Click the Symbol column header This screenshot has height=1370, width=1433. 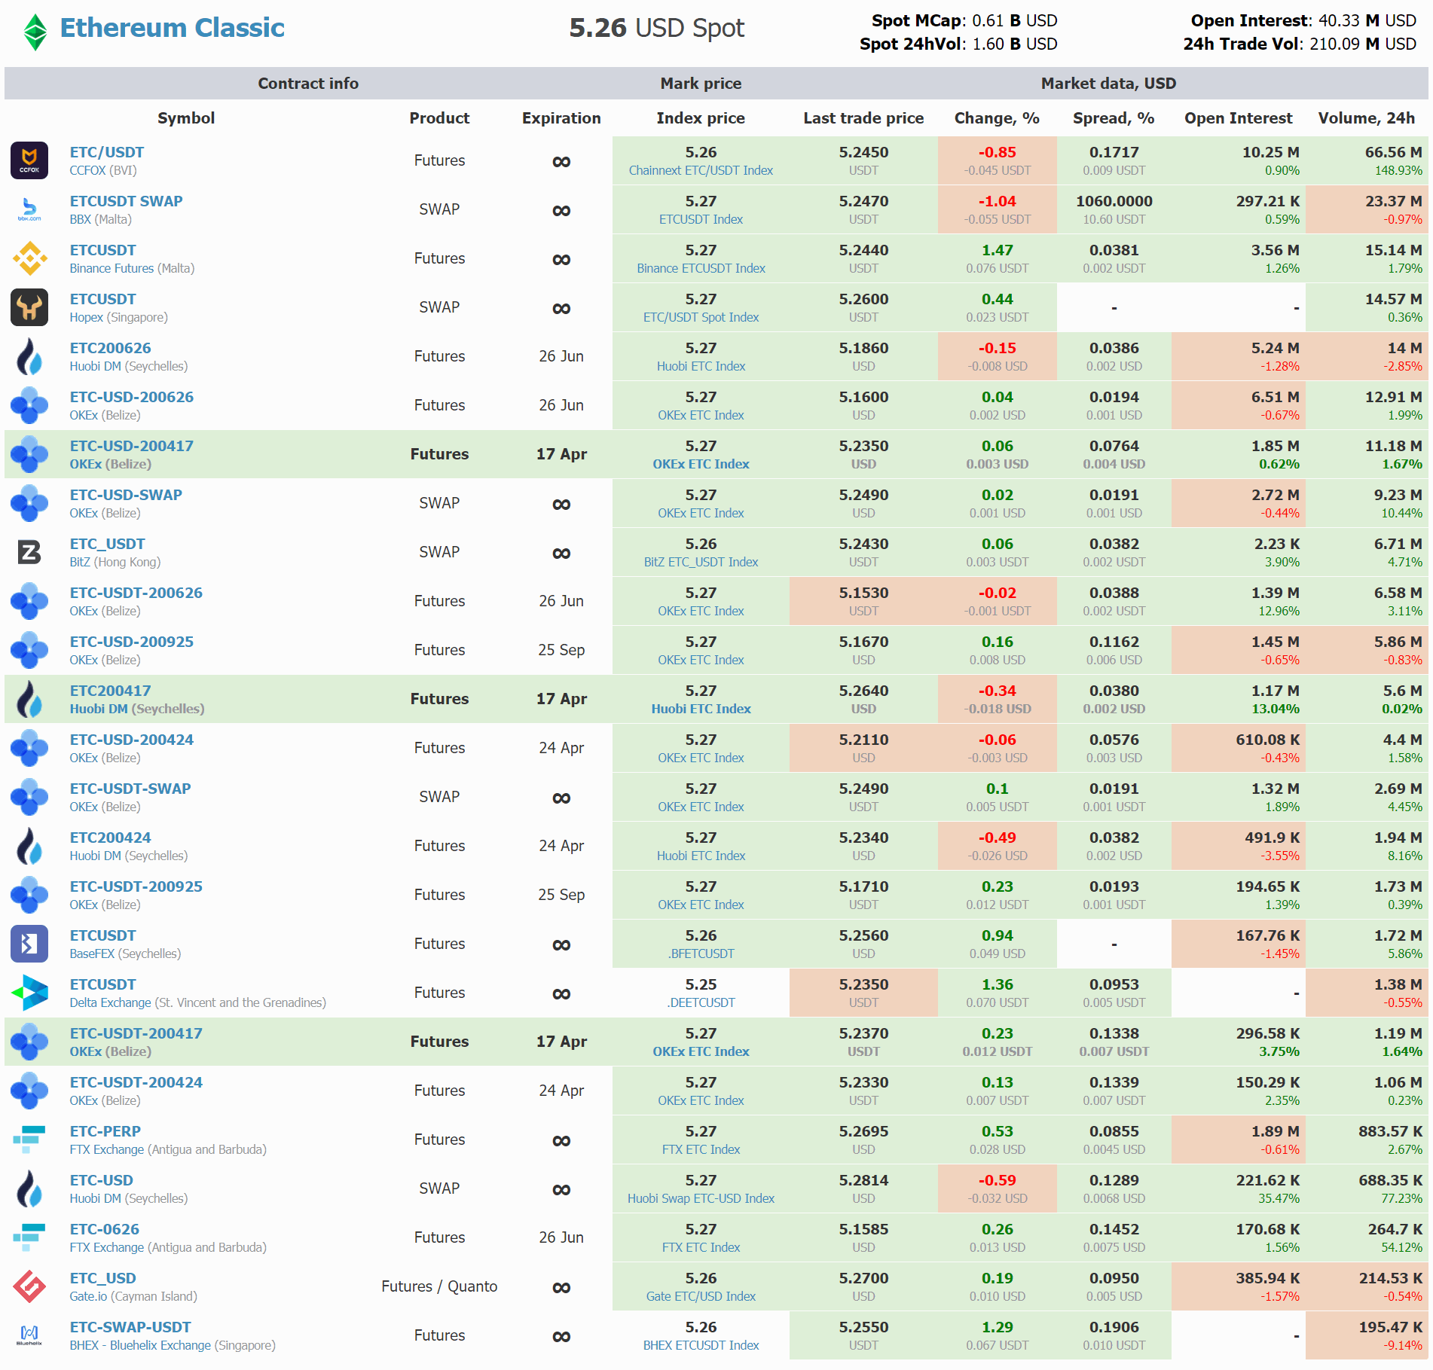coord(186,118)
